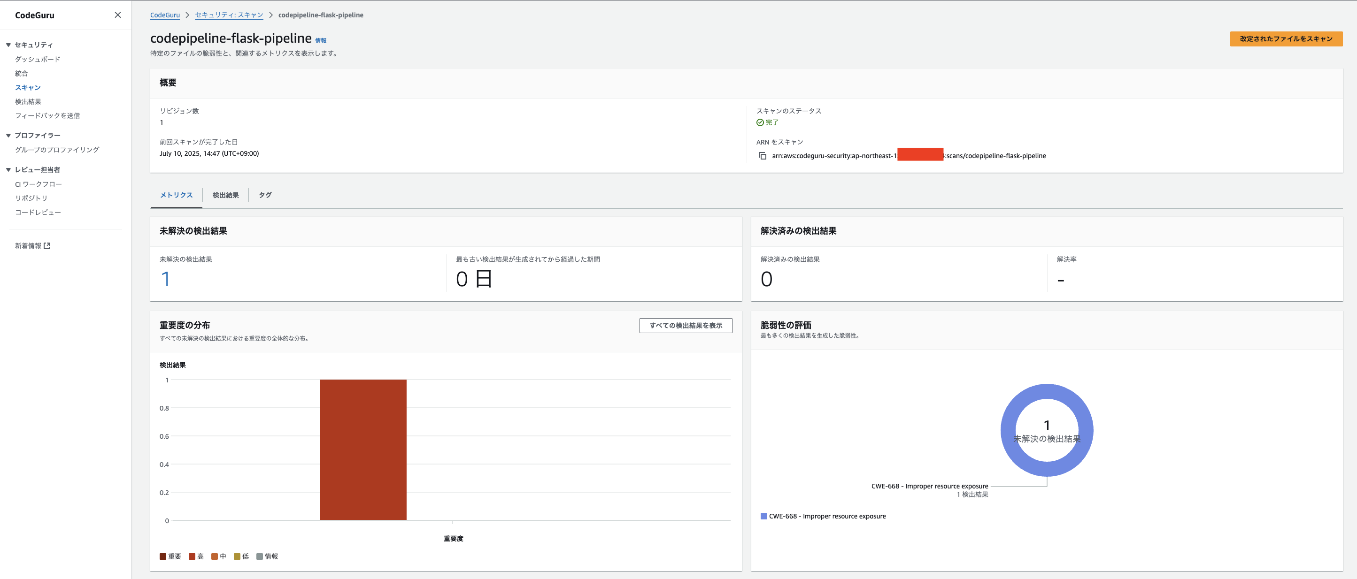The image size is (1357, 579).
Task: Click the 重要 severity legend color swatch
Action: point(162,556)
